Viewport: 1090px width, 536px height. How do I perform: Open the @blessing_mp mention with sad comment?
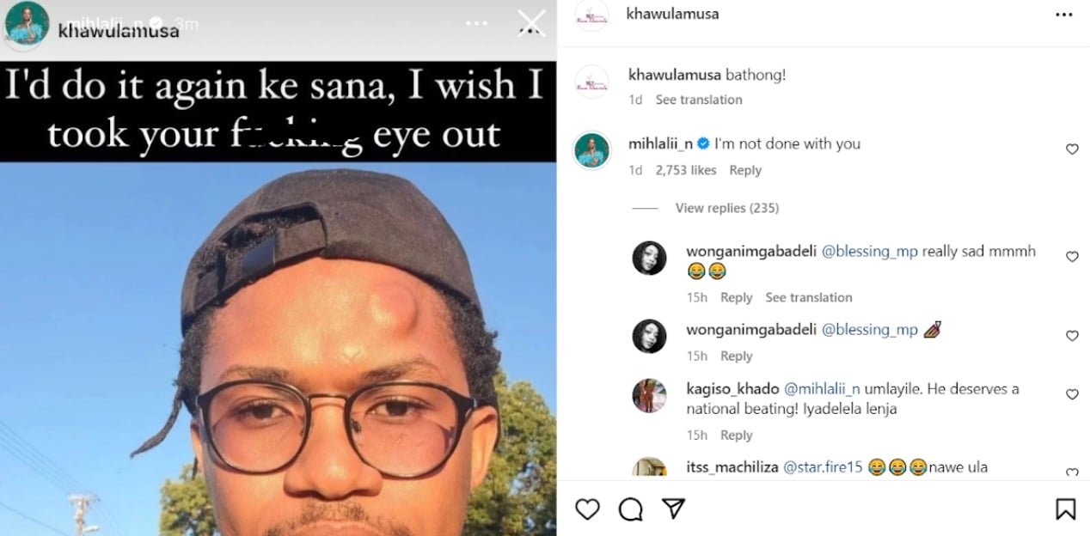coord(870,252)
